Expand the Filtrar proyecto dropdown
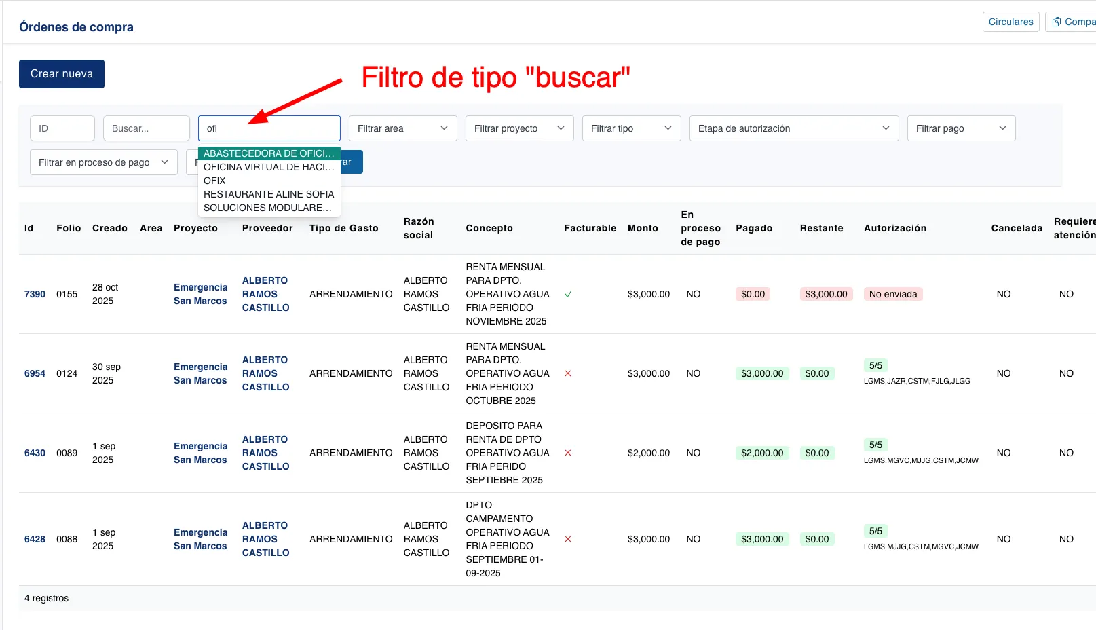This screenshot has width=1096, height=630. [519, 128]
